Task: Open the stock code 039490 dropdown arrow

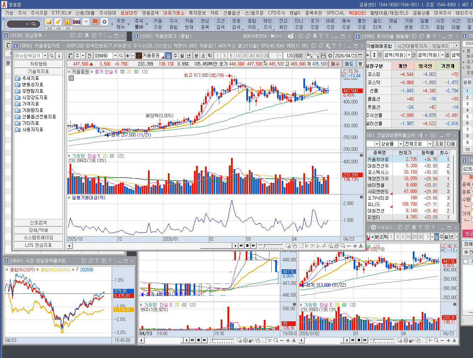Action: point(115,56)
